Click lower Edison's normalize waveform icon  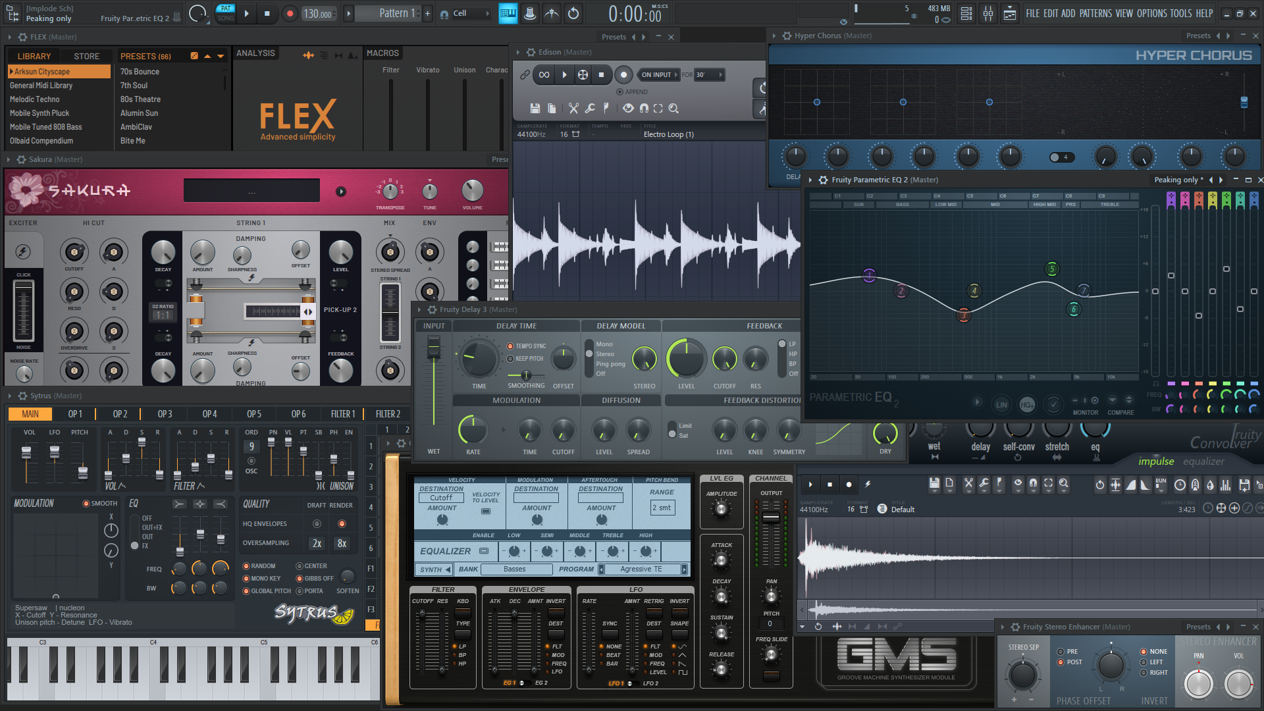(x=1115, y=485)
